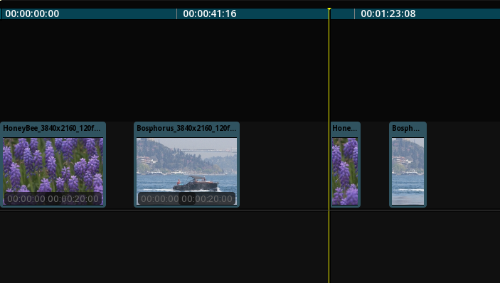Click the empty track area above the clips
Viewport: 500px width, 283px height.
250,70
